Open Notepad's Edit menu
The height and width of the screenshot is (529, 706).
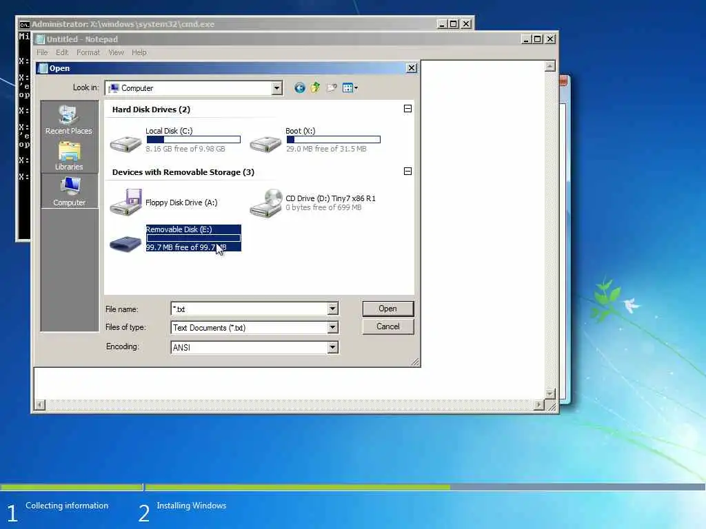pyautogui.click(x=61, y=52)
